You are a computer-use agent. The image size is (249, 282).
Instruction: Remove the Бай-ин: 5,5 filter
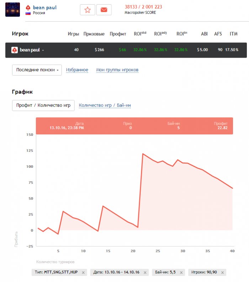click(x=182, y=272)
